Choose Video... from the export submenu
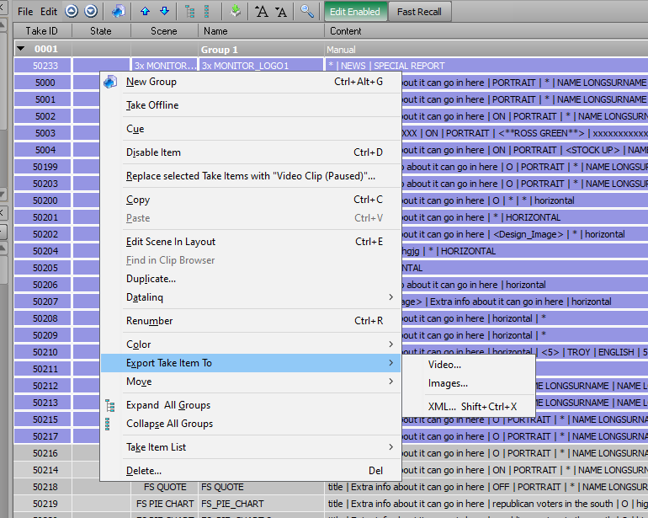This screenshot has height=518, width=648. [x=444, y=365]
